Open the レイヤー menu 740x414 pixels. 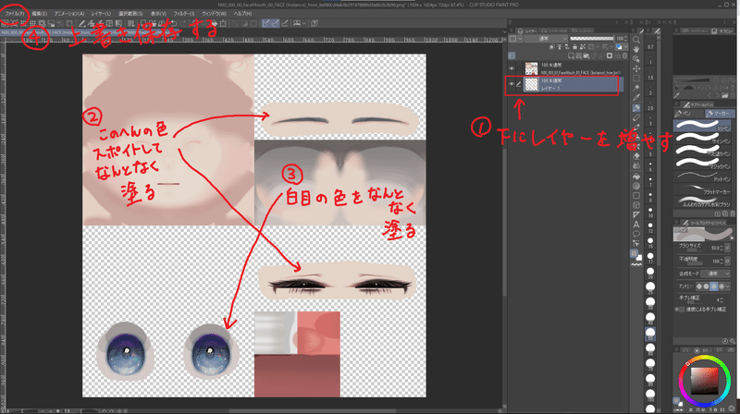[x=101, y=14]
